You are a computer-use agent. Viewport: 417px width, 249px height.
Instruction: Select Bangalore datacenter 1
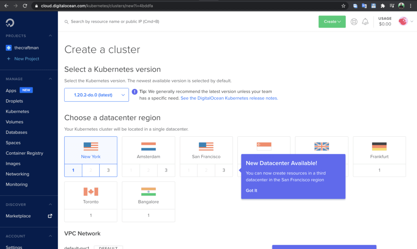click(148, 216)
